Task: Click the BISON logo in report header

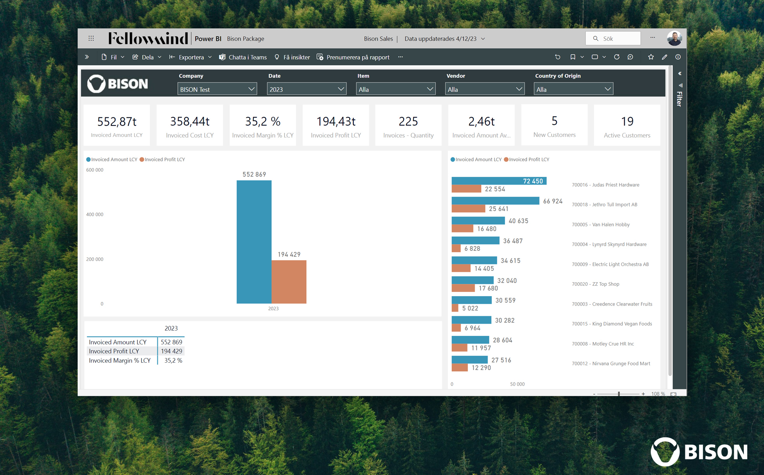Action: tap(118, 84)
